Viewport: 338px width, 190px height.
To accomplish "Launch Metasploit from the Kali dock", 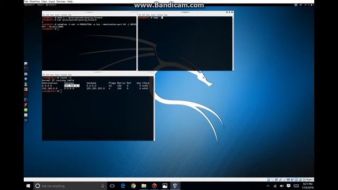I will point(26,79).
